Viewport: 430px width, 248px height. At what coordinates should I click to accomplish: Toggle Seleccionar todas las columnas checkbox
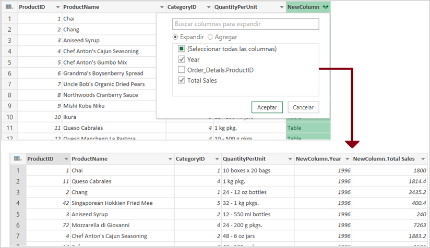[x=181, y=49]
